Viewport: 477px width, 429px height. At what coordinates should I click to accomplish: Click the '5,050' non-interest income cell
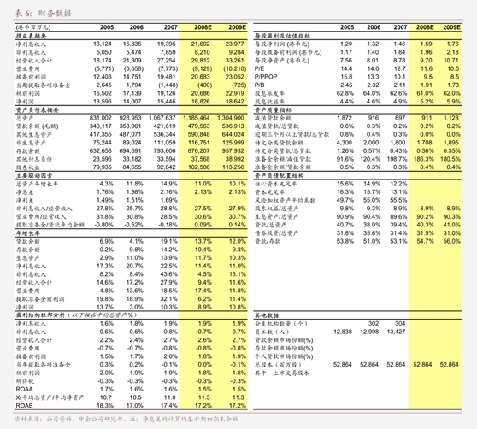[104, 52]
